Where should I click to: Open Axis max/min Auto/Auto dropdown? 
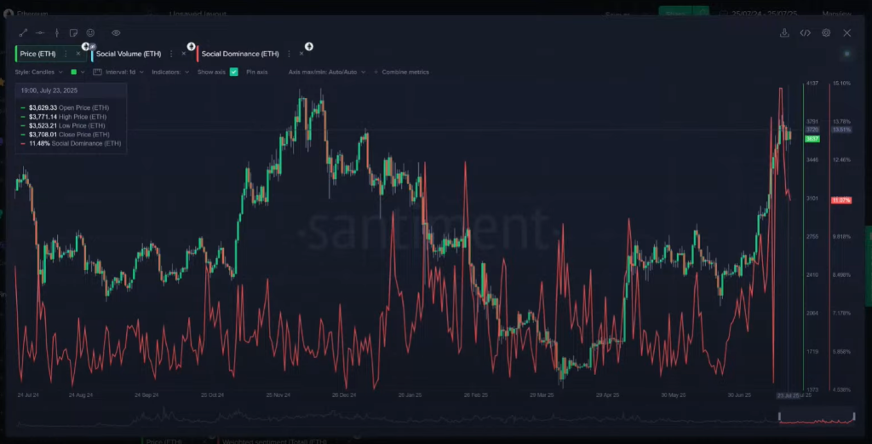325,72
